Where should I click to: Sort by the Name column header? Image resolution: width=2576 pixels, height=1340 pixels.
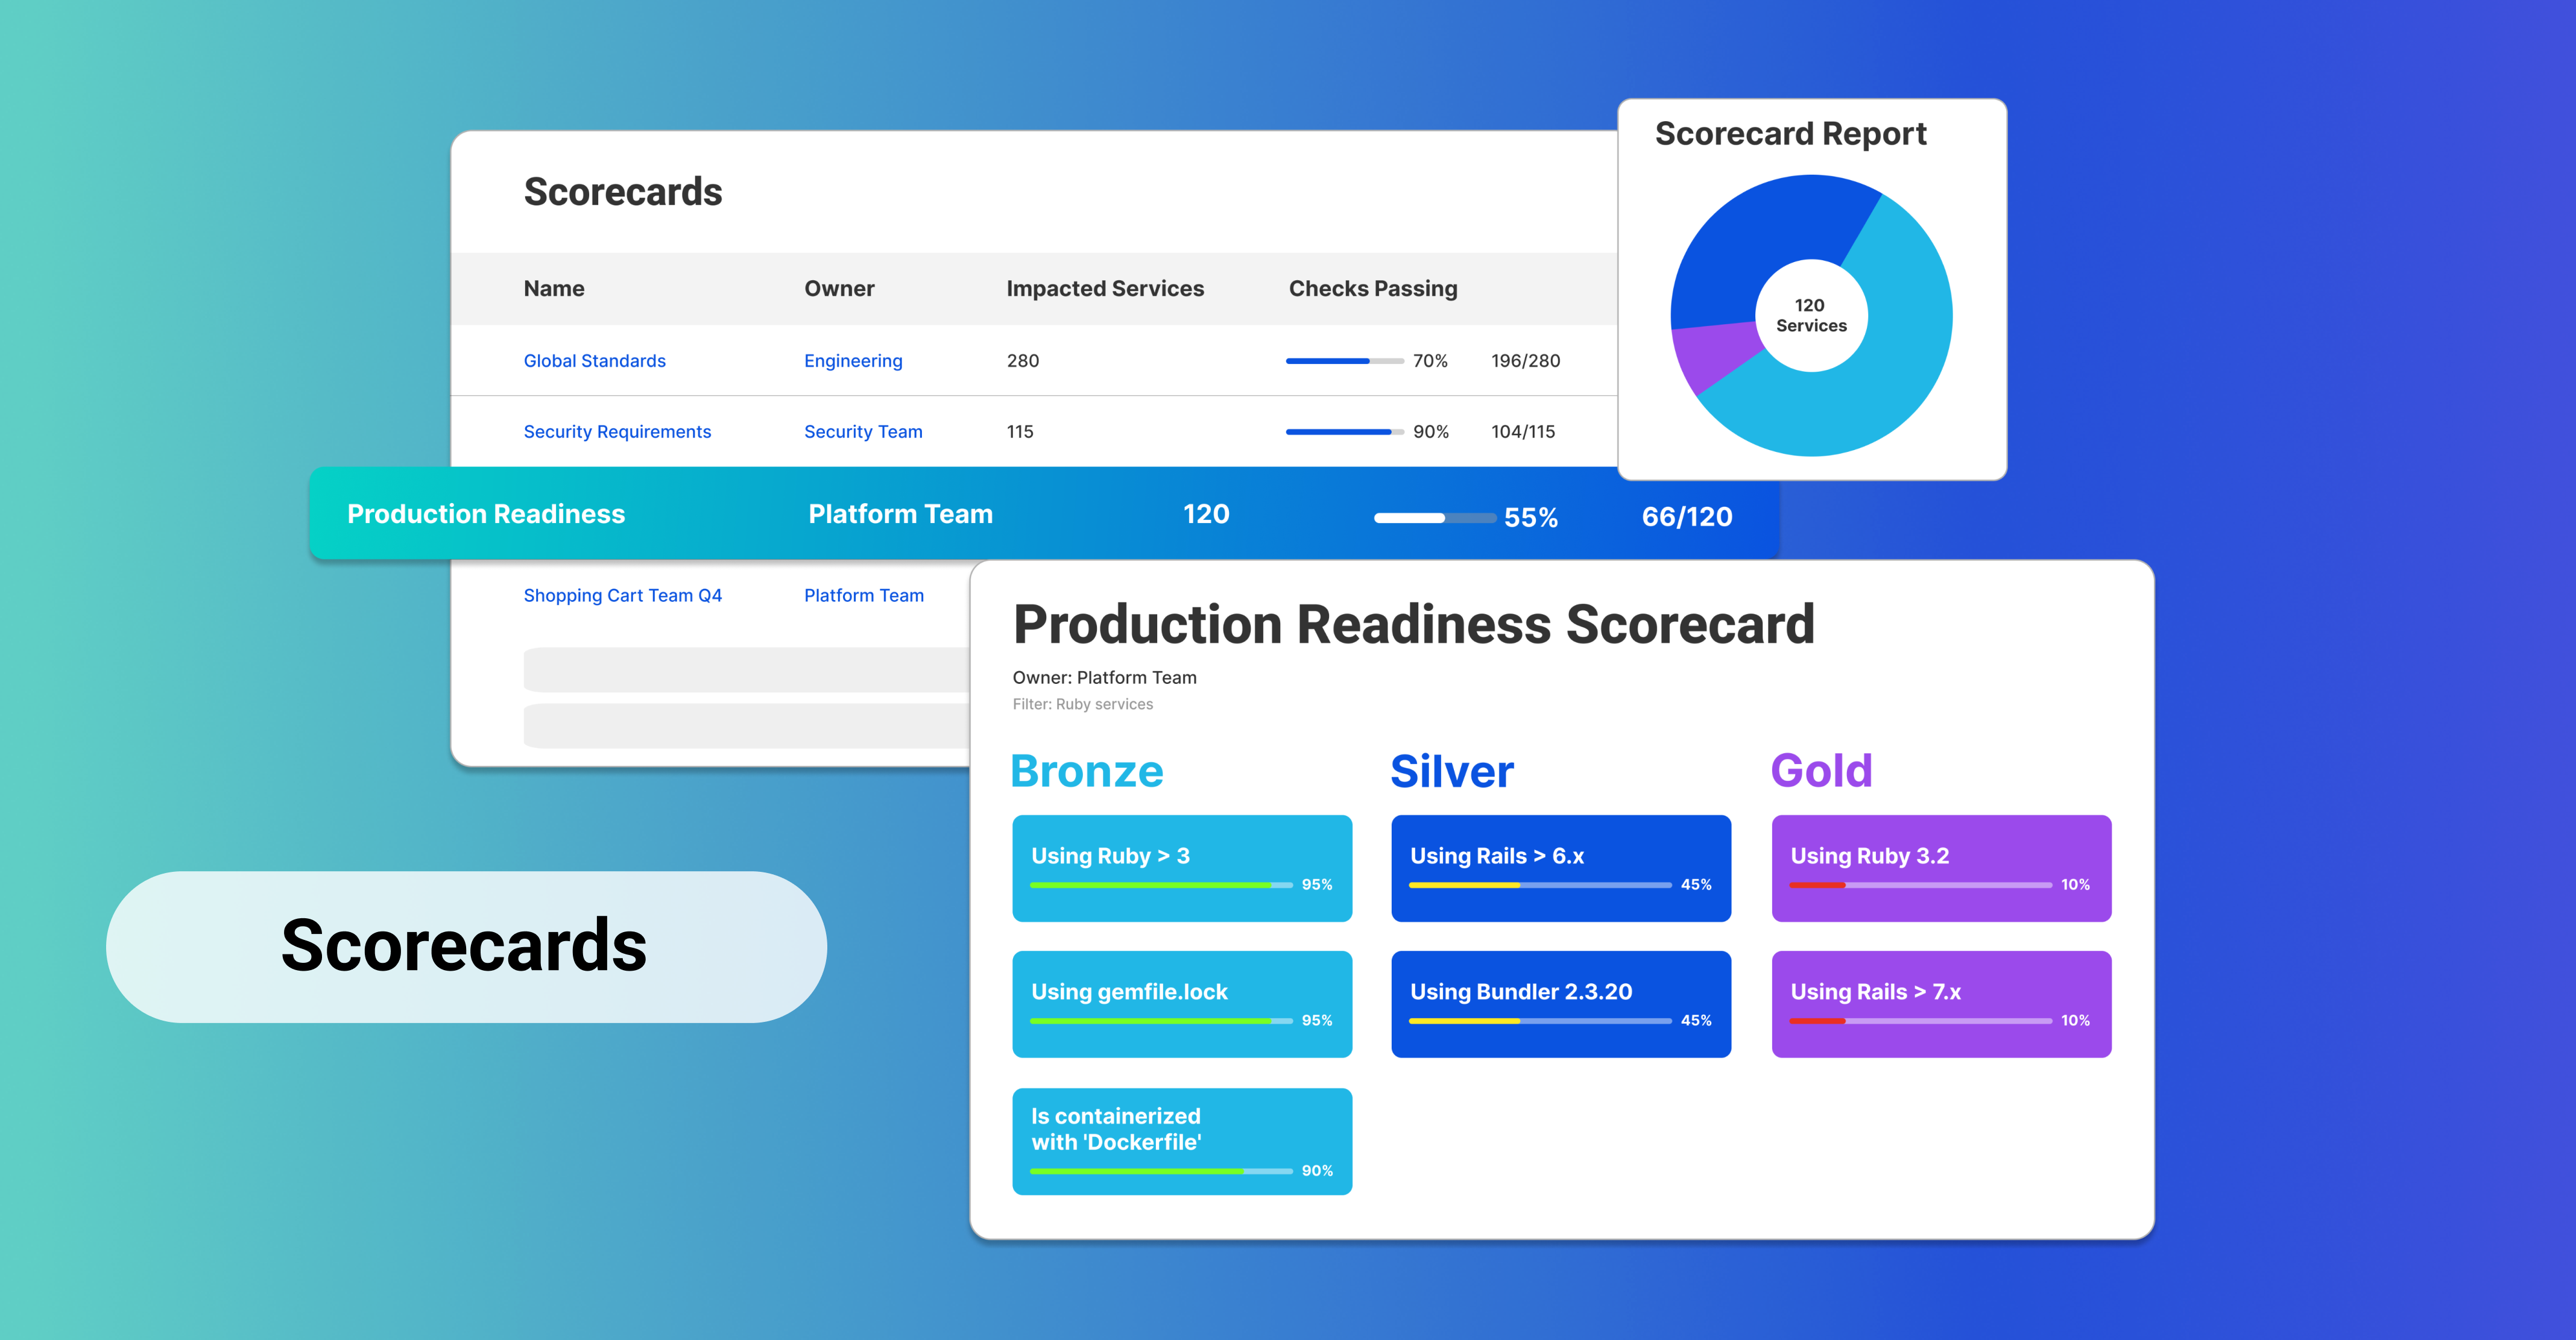[553, 288]
